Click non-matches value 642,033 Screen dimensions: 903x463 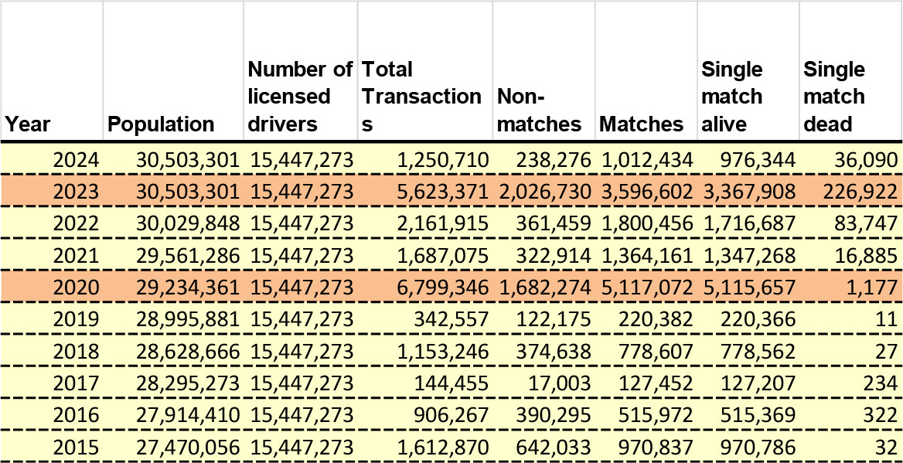point(555,446)
